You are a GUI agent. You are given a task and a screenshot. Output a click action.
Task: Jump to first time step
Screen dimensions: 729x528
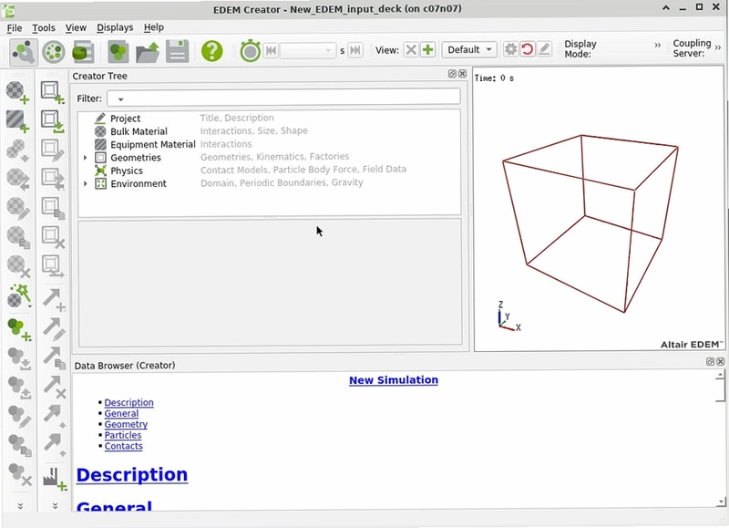(x=271, y=50)
